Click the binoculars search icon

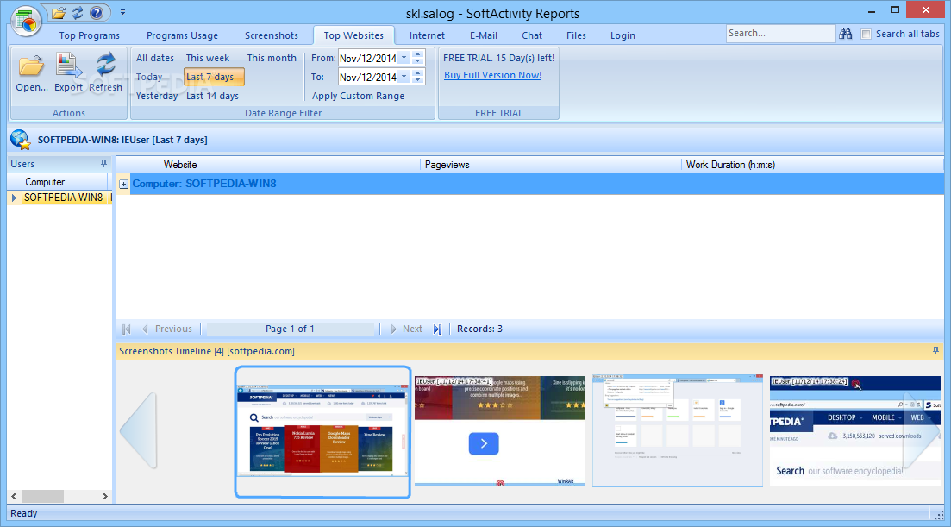846,34
